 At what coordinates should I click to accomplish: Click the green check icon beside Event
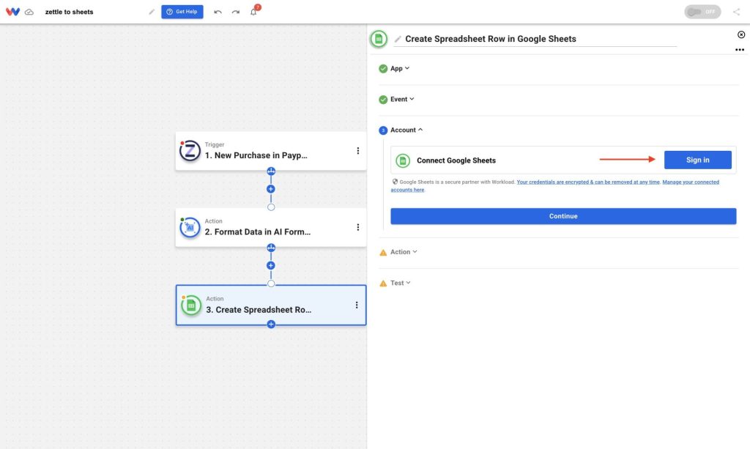click(x=383, y=100)
